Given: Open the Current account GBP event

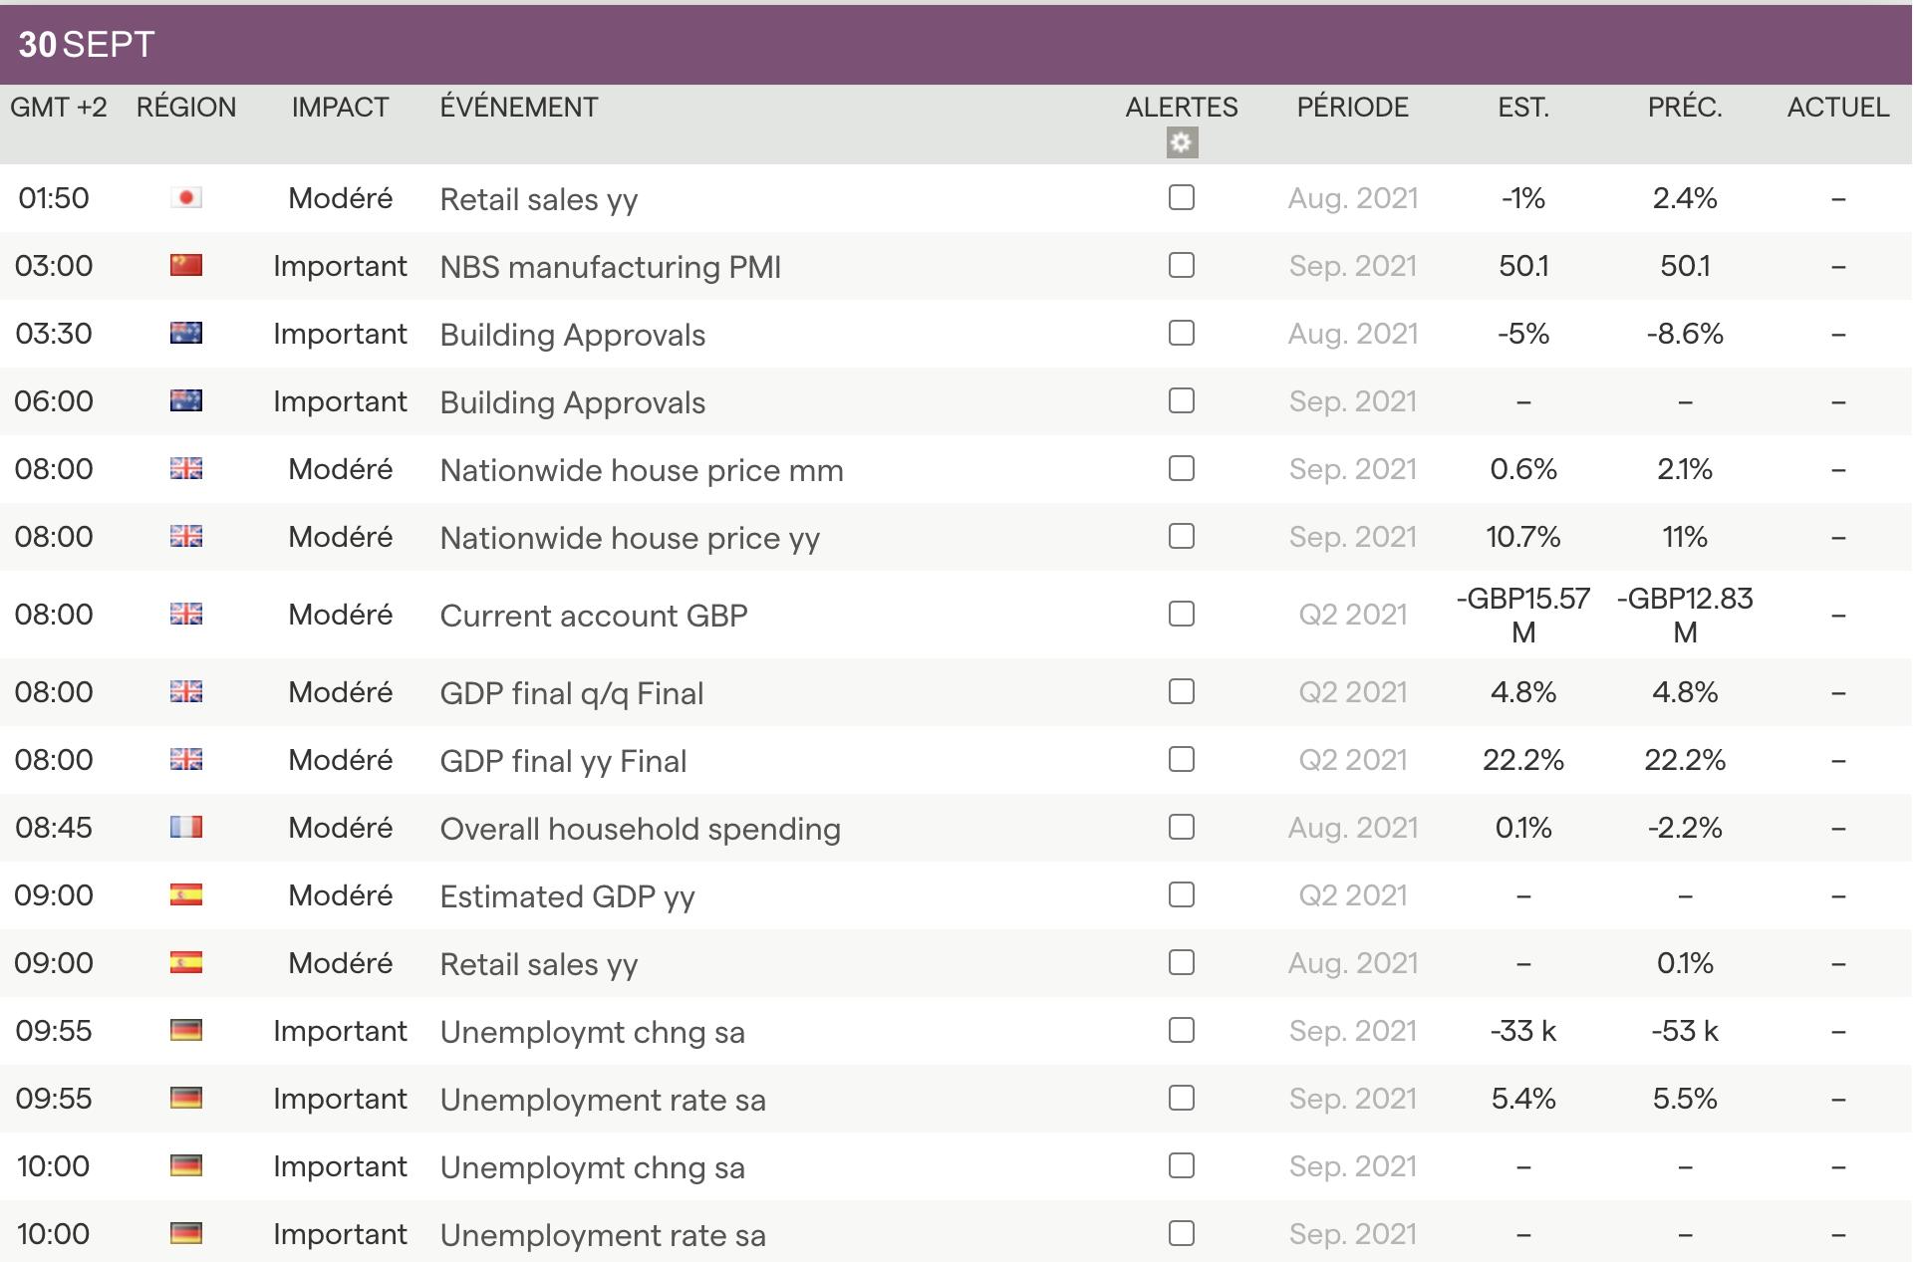Looking at the screenshot, I should click(593, 616).
